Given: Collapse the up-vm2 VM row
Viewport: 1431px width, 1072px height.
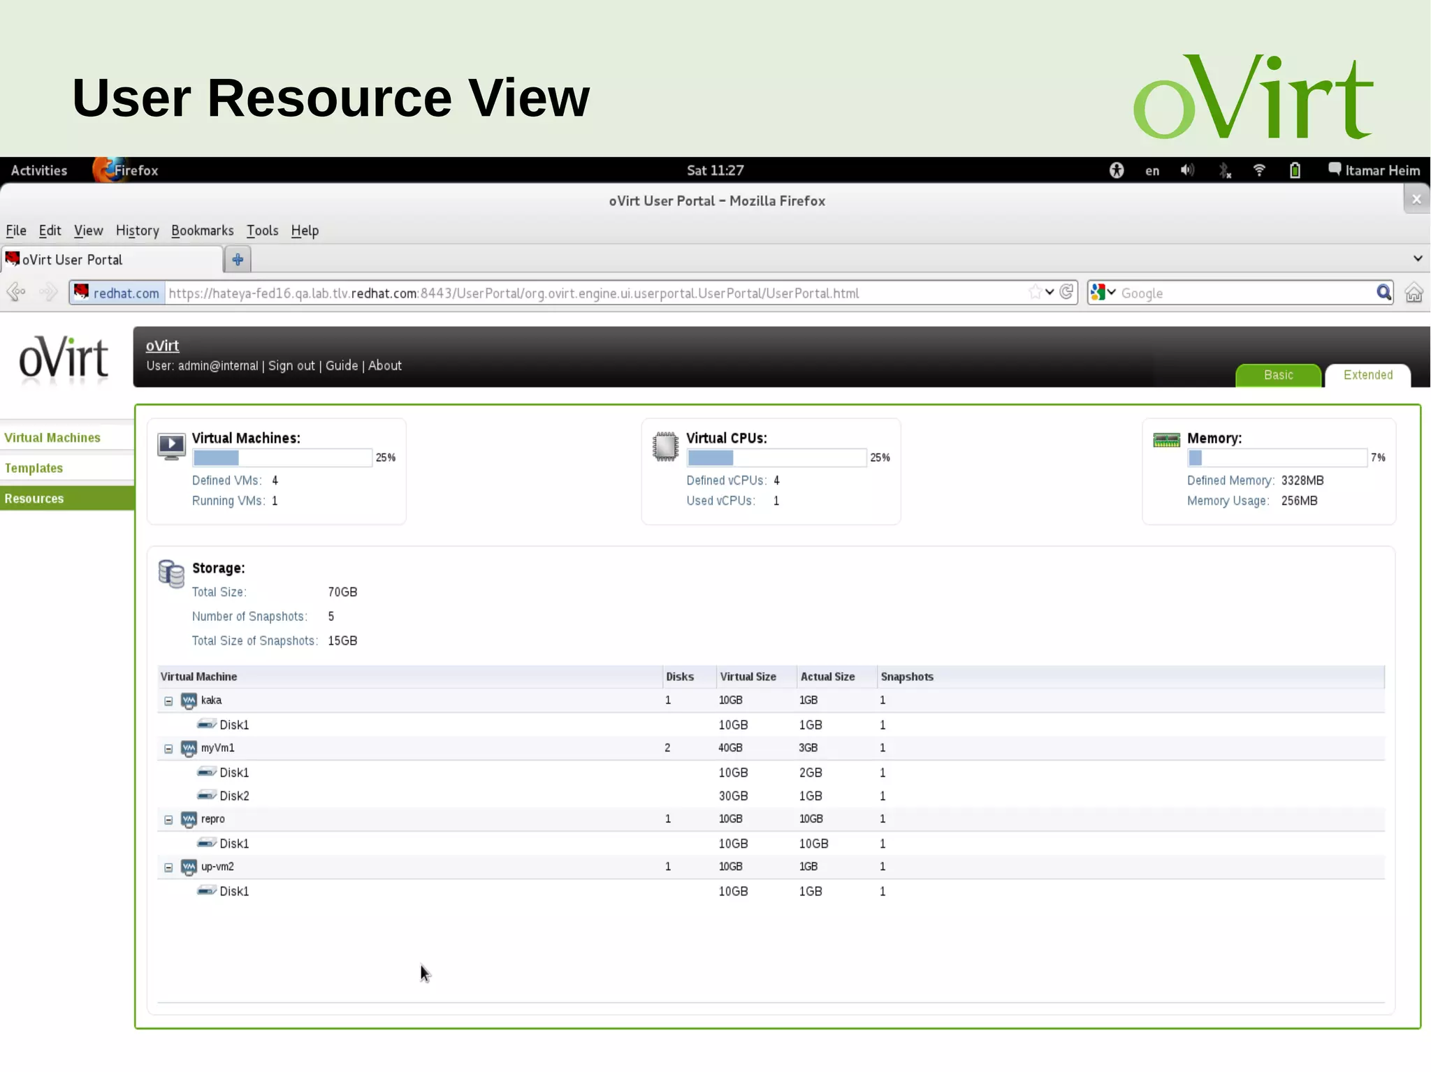Looking at the screenshot, I should [x=168, y=867].
